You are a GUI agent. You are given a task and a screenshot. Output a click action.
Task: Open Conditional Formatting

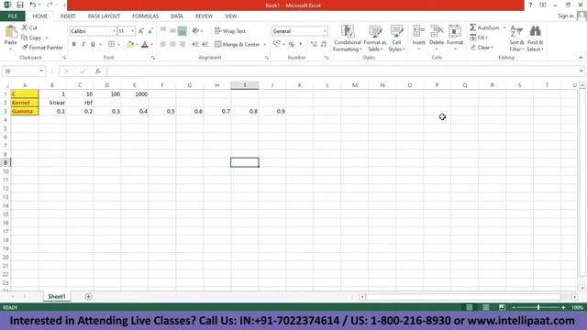point(348,38)
